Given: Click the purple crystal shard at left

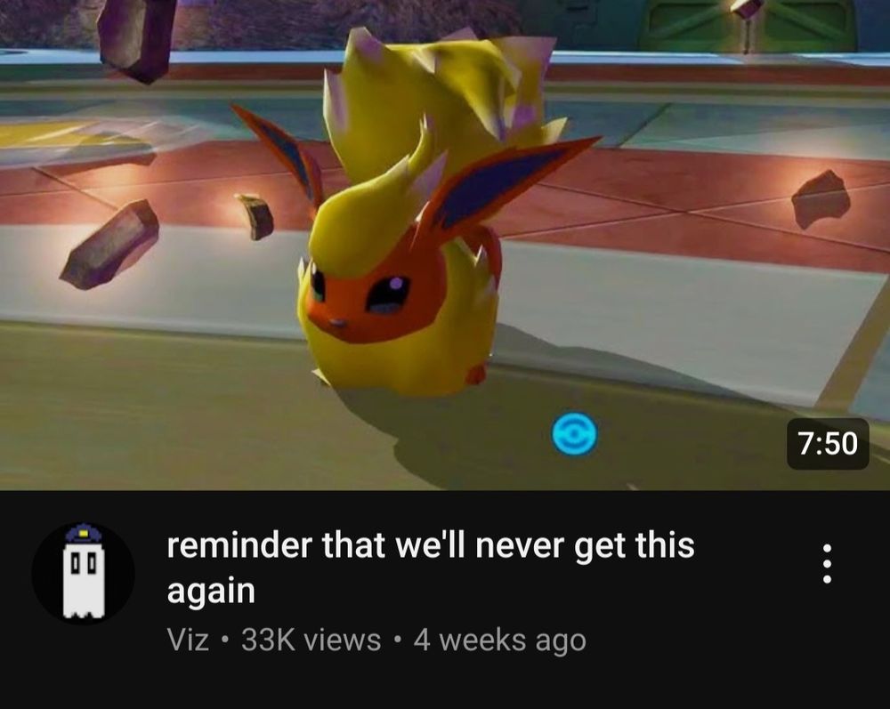Looking at the screenshot, I should [109, 245].
